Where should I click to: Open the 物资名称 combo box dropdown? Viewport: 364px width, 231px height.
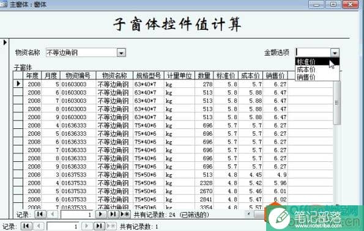tap(121, 53)
